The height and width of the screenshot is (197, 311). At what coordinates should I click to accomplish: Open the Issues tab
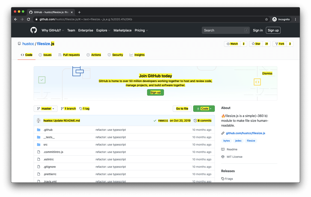[45, 55]
